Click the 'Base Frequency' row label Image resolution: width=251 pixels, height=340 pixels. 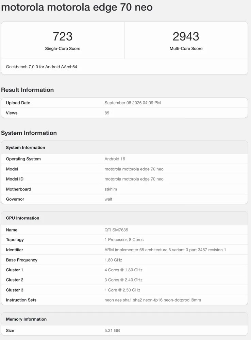pos(21,260)
